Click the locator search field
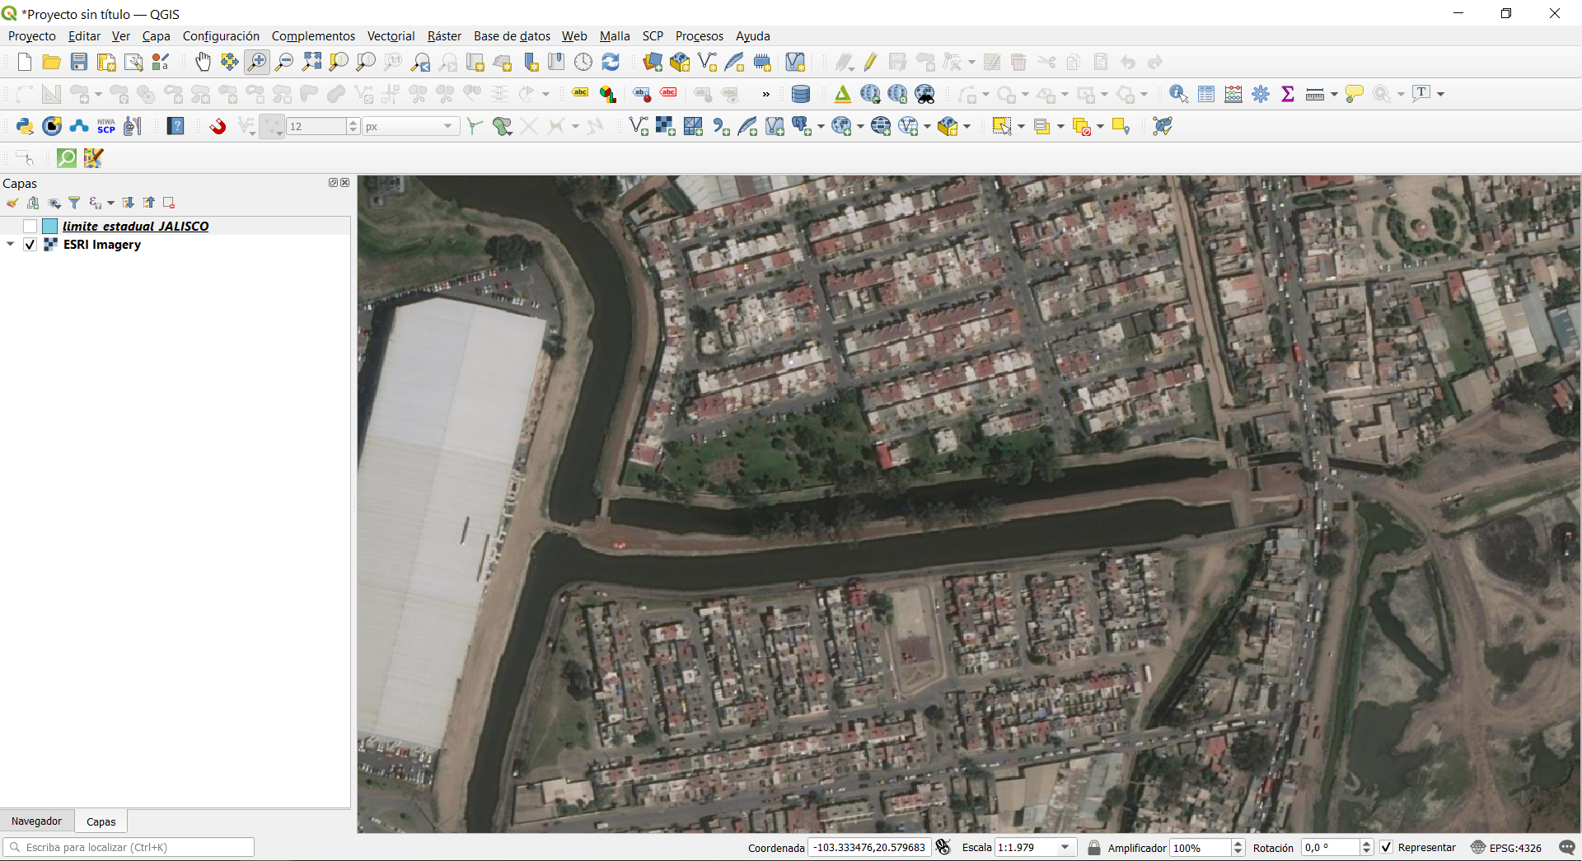 [129, 847]
